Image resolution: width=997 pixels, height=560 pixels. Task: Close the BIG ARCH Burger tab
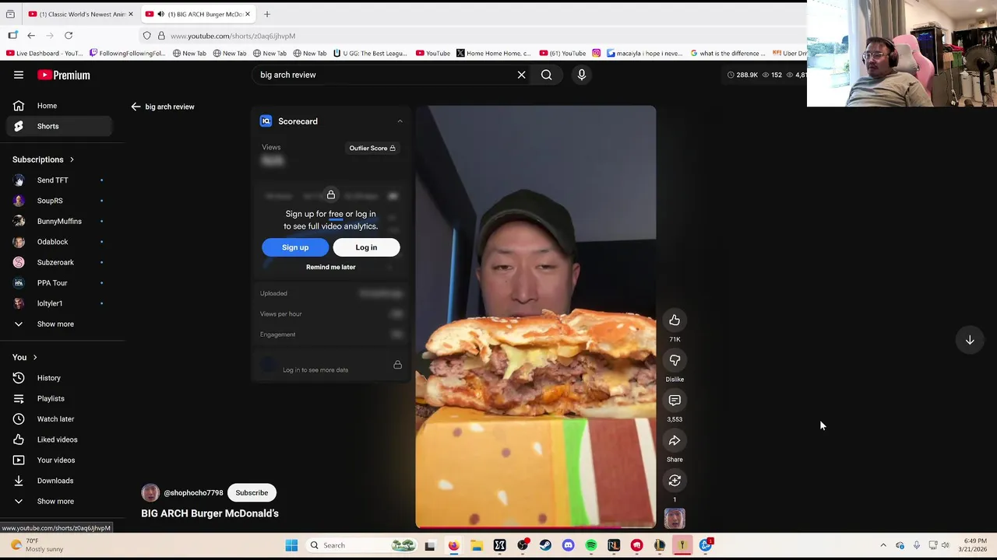pos(248,14)
